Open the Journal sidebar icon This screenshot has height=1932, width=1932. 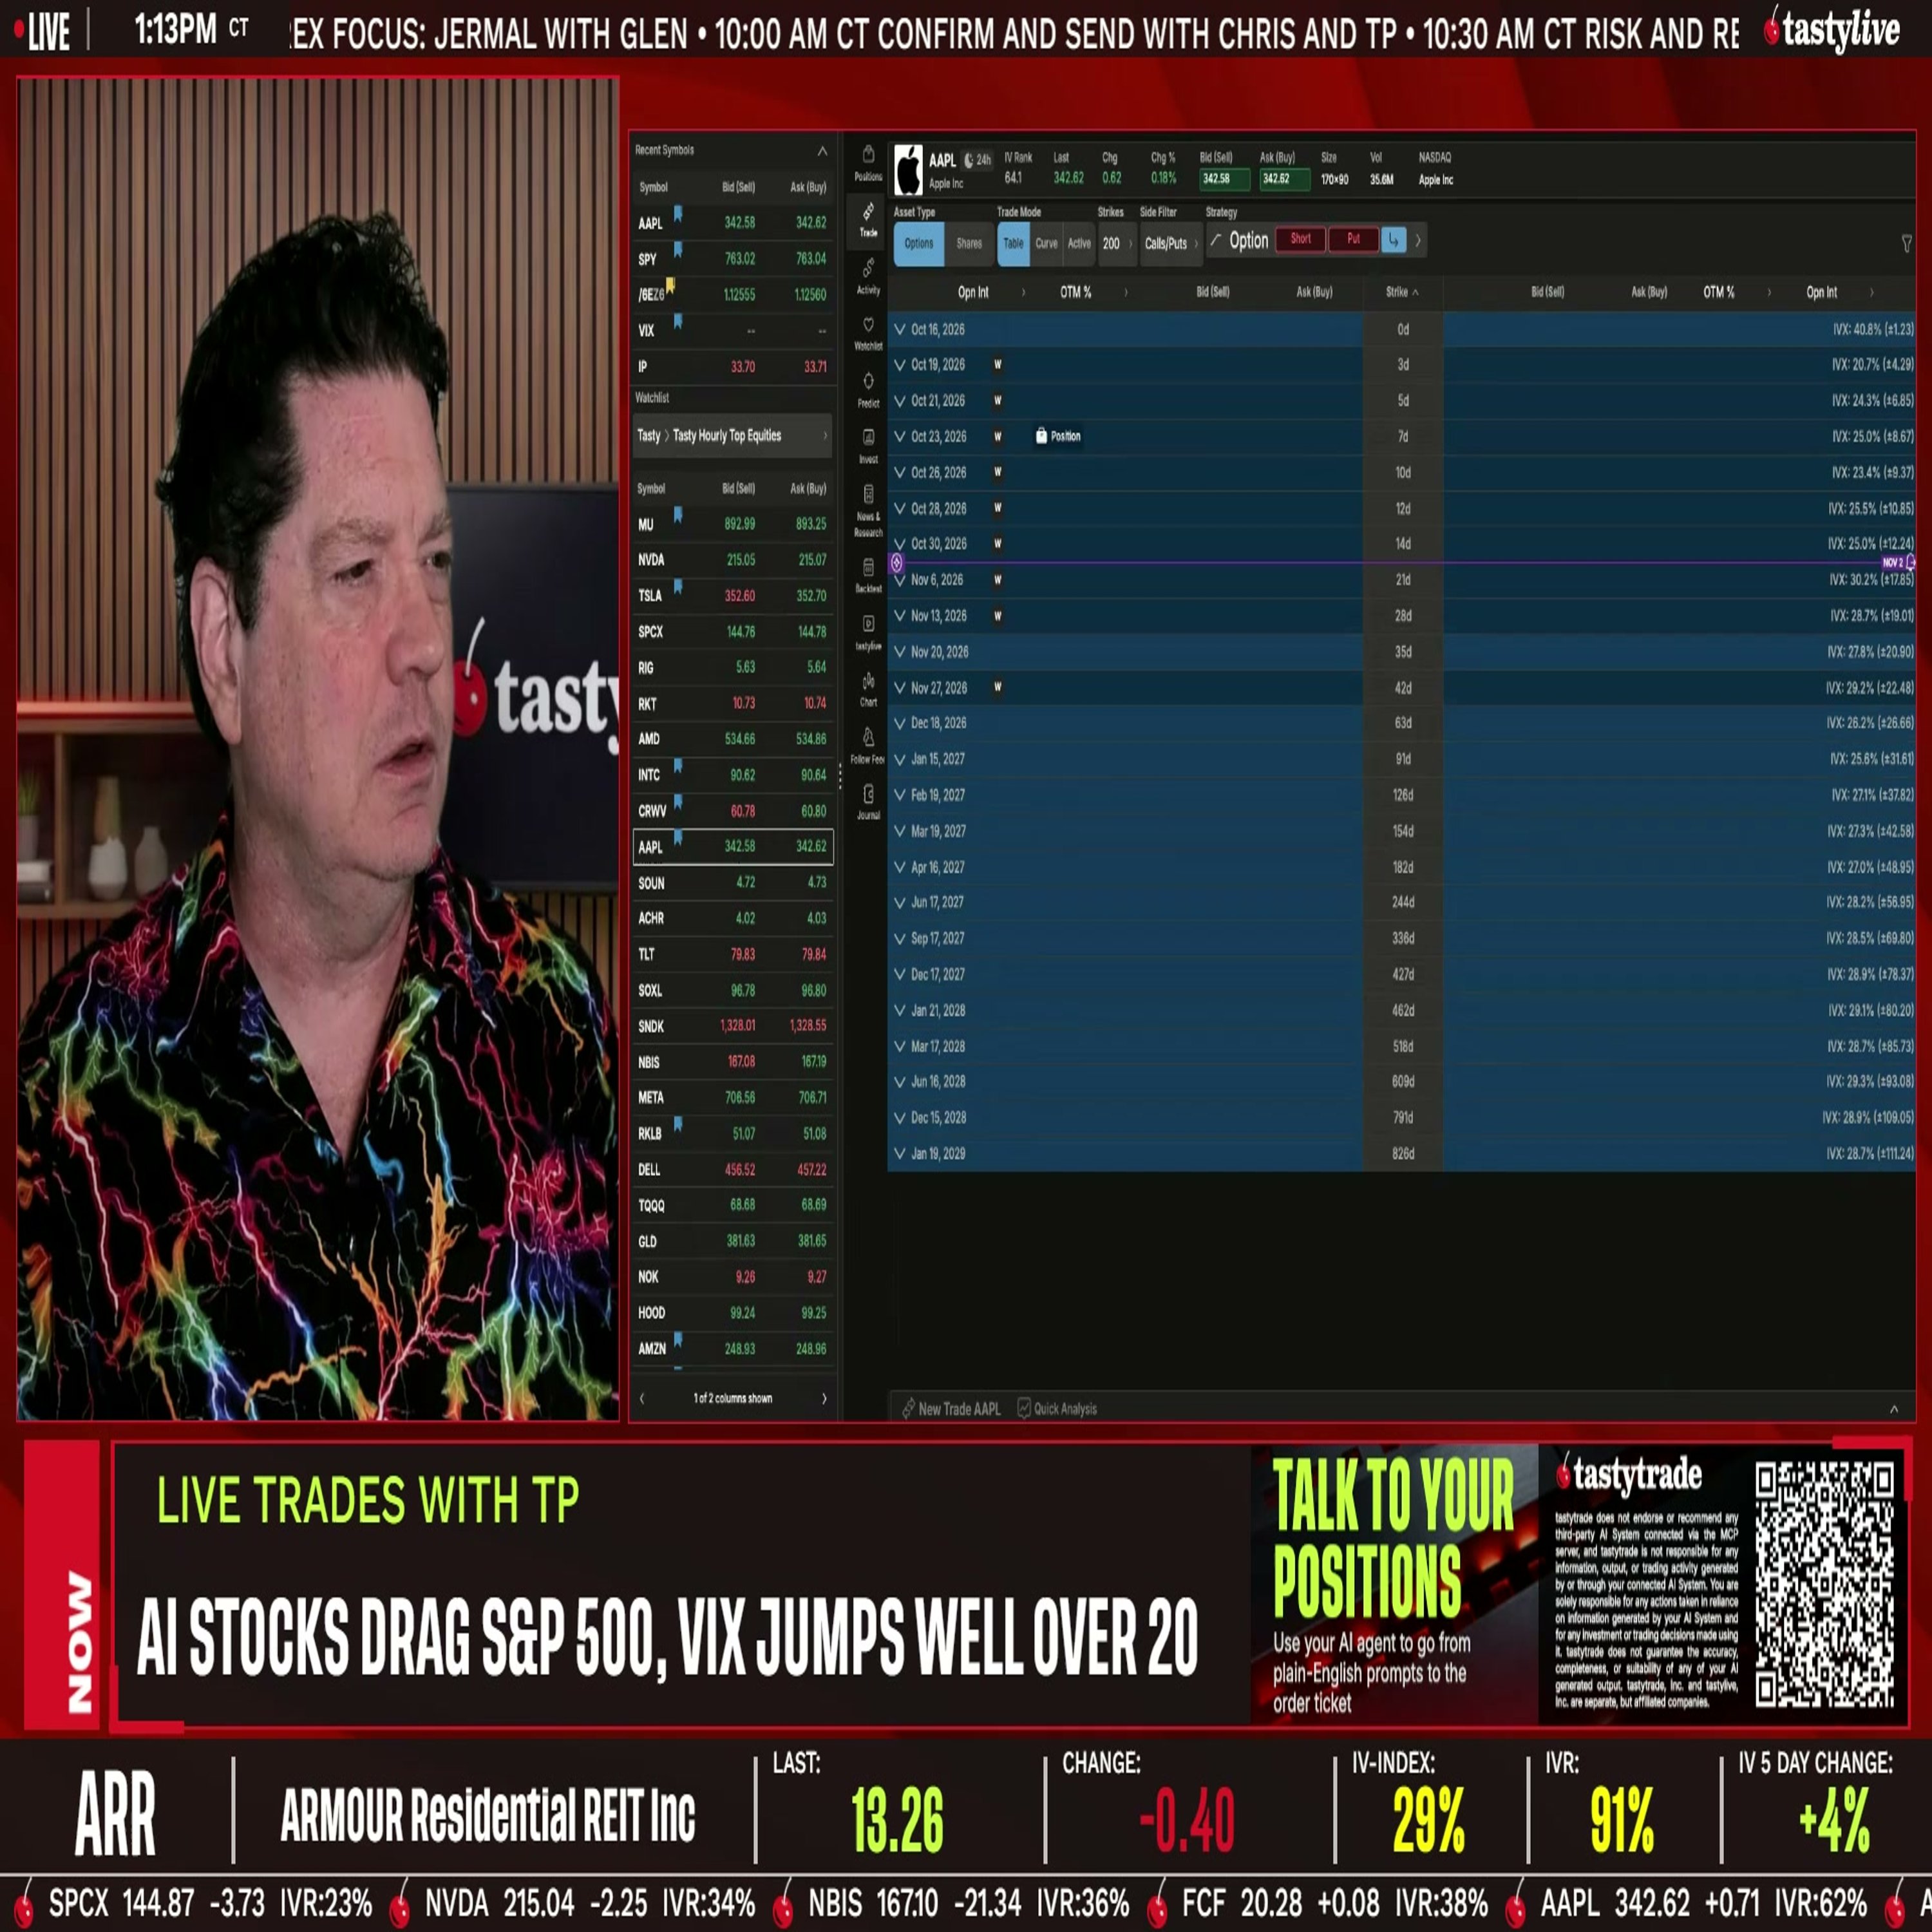[868, 802]
